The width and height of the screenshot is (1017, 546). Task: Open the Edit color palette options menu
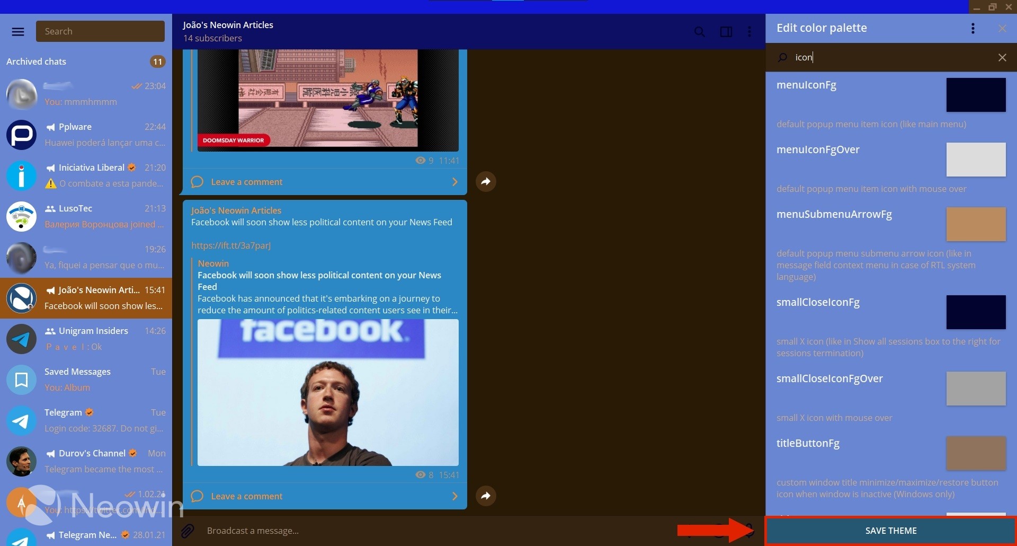[x=972, y=28]
